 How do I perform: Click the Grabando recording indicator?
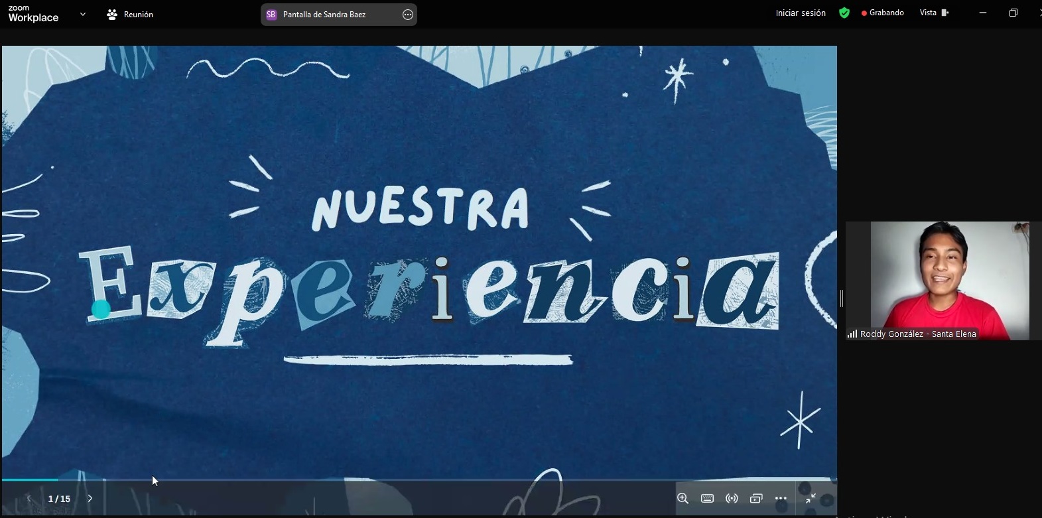(x=883, y=13)
